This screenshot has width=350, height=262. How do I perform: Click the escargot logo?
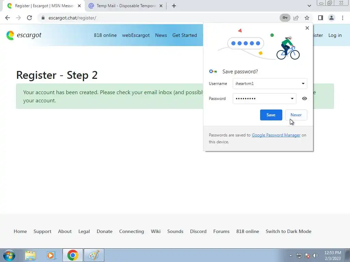[x=24, y=35]
